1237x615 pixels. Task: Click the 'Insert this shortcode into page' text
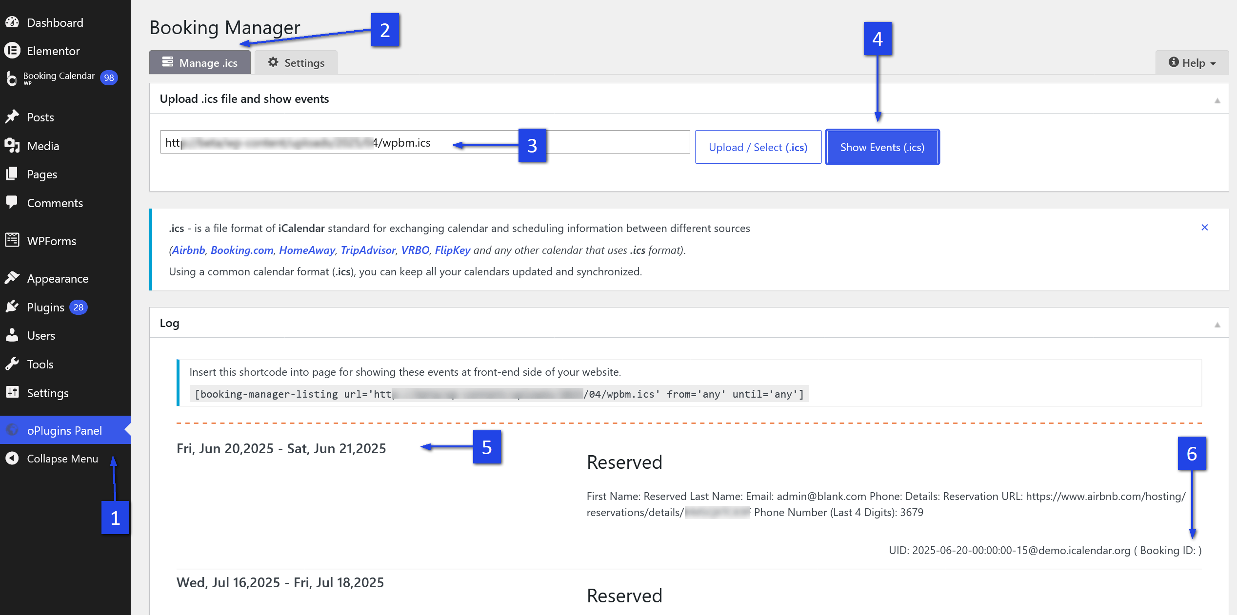405,372
